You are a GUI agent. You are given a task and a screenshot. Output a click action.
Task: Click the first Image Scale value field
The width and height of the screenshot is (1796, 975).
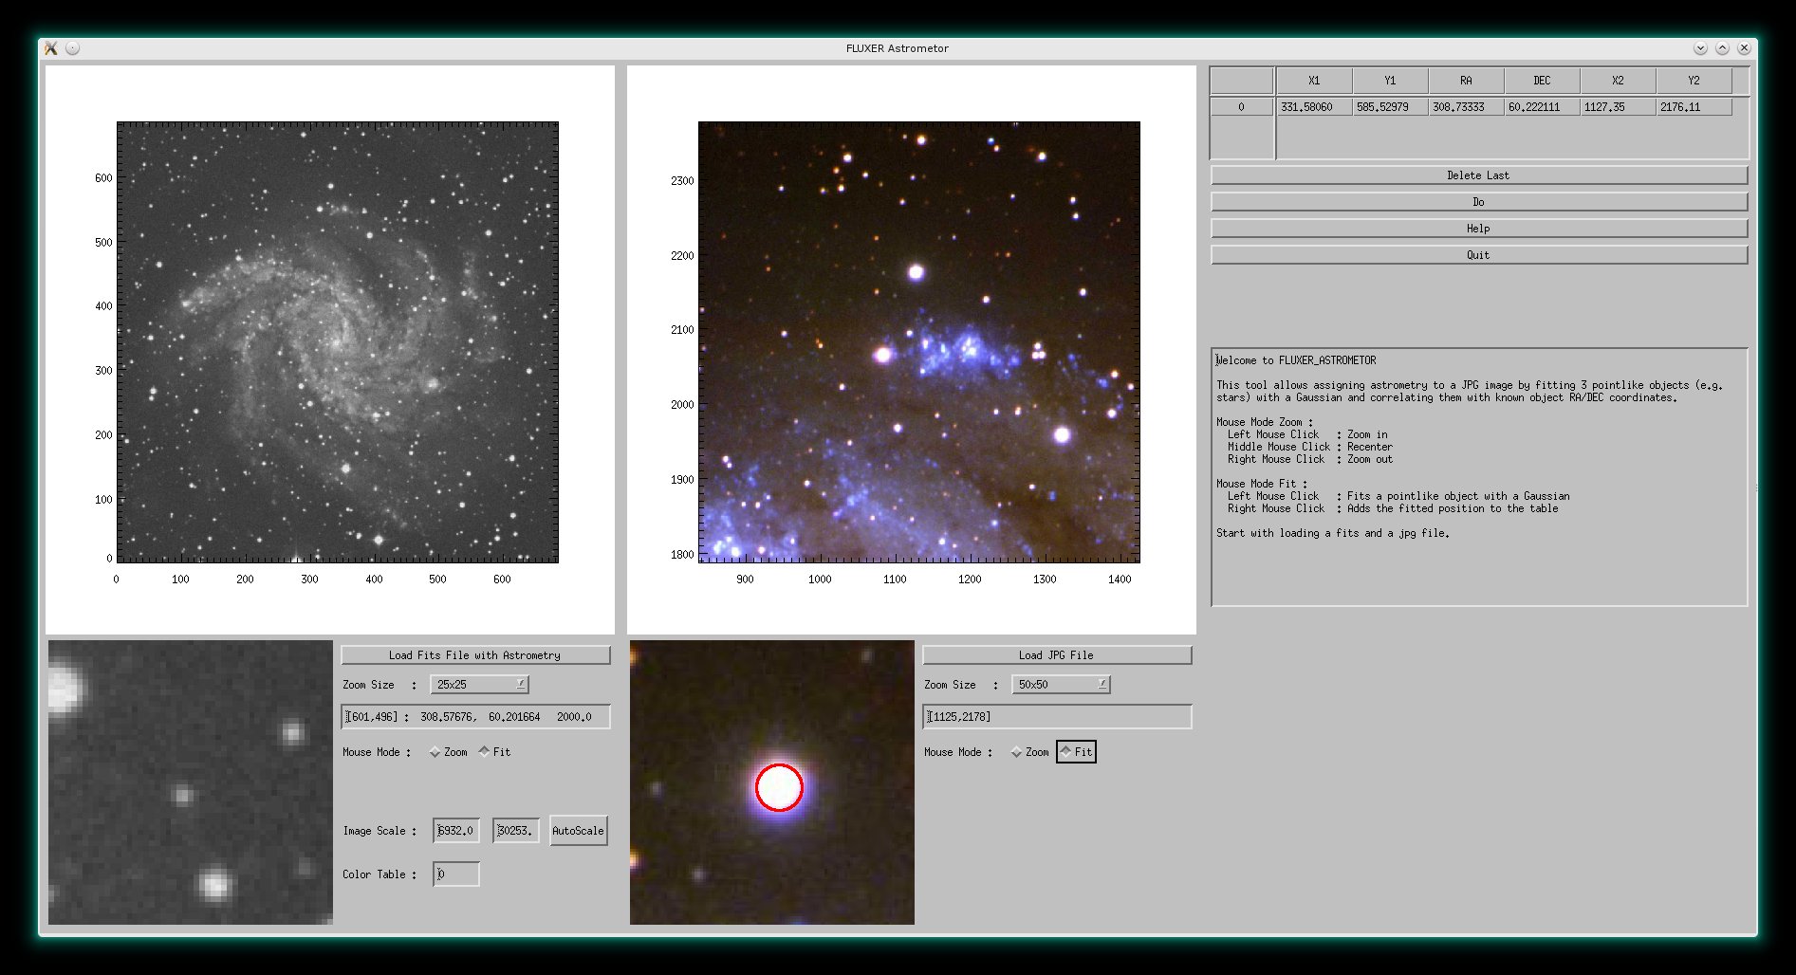click(x=456, y=831)
